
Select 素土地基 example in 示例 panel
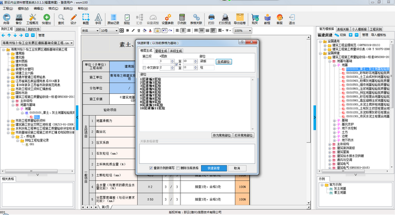pos(340,193)
